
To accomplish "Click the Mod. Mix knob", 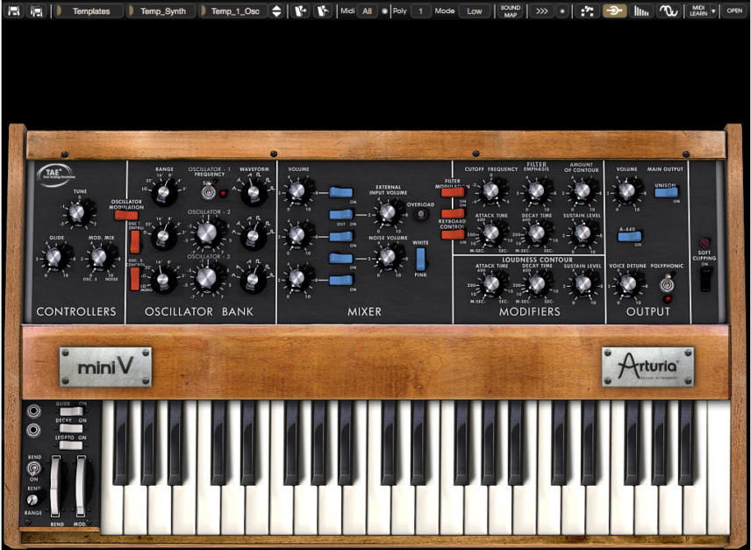I will tap(99, 258).
